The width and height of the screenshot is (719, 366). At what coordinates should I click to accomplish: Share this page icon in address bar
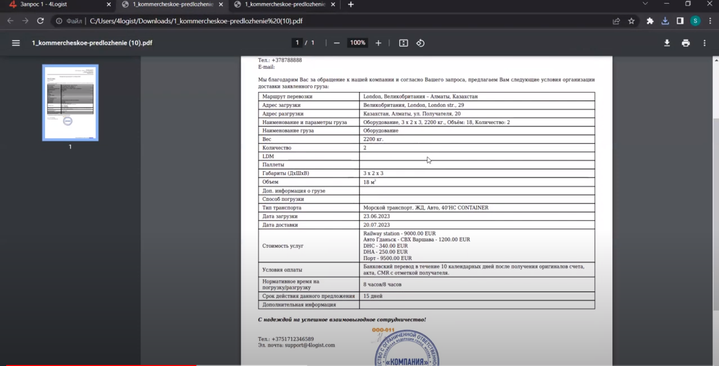click(x=616, y=21)
